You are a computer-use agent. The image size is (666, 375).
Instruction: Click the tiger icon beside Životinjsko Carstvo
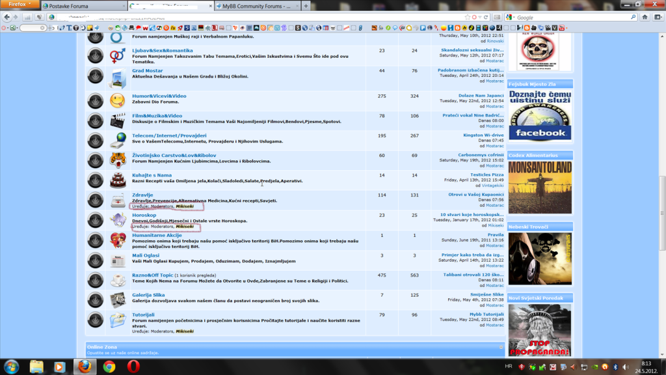click(118, 160)
